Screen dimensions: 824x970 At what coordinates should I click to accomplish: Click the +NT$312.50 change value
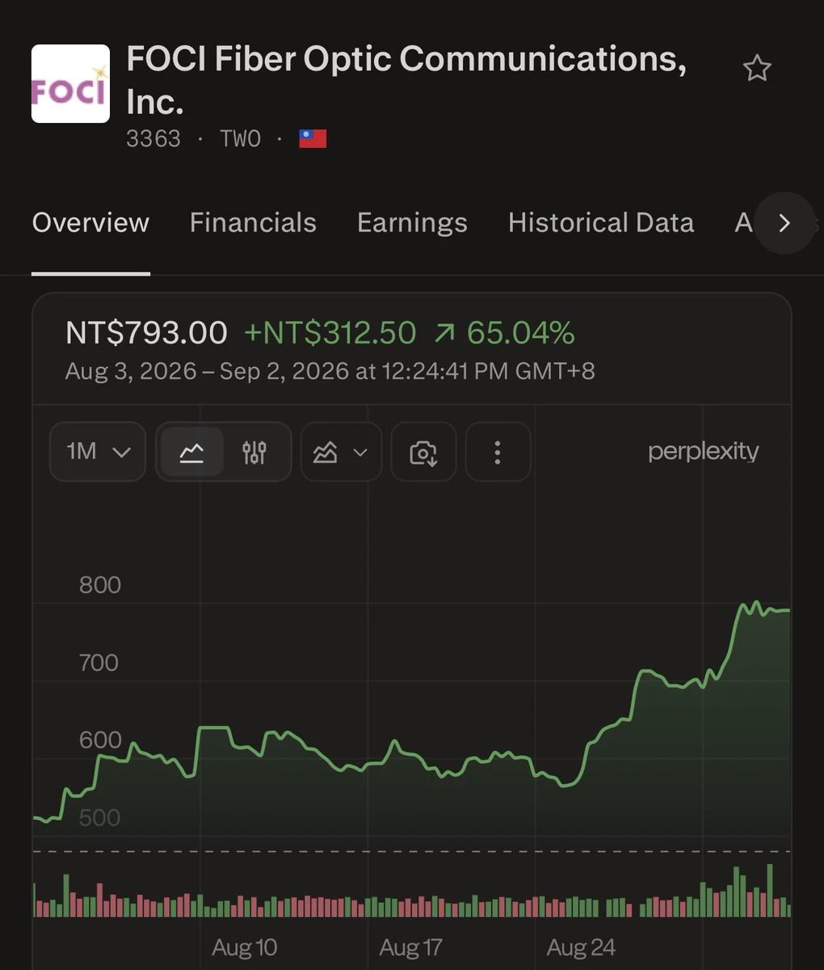pos(330,333)
